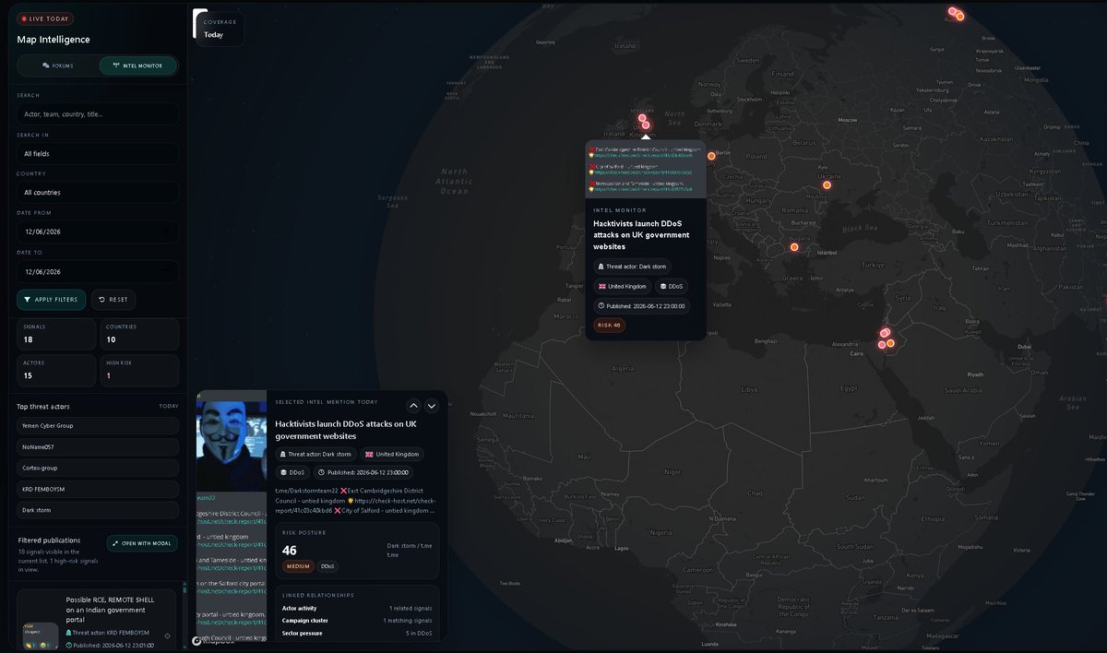Image resolution: width=1107 pixels, height=653 pixels.
Task: Choose Yemen Cyber Group threat actor
Action: pos(98,426)
